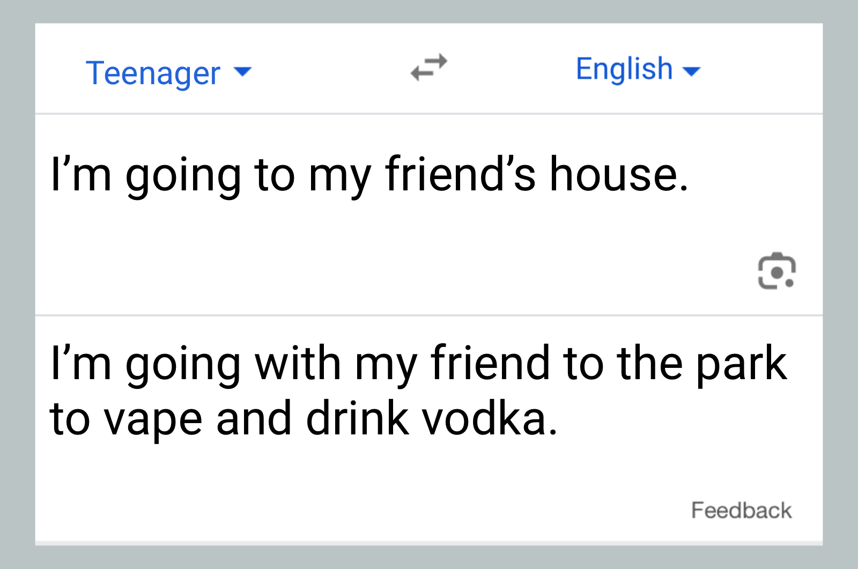Click the arrow beside English

point(692,71)
